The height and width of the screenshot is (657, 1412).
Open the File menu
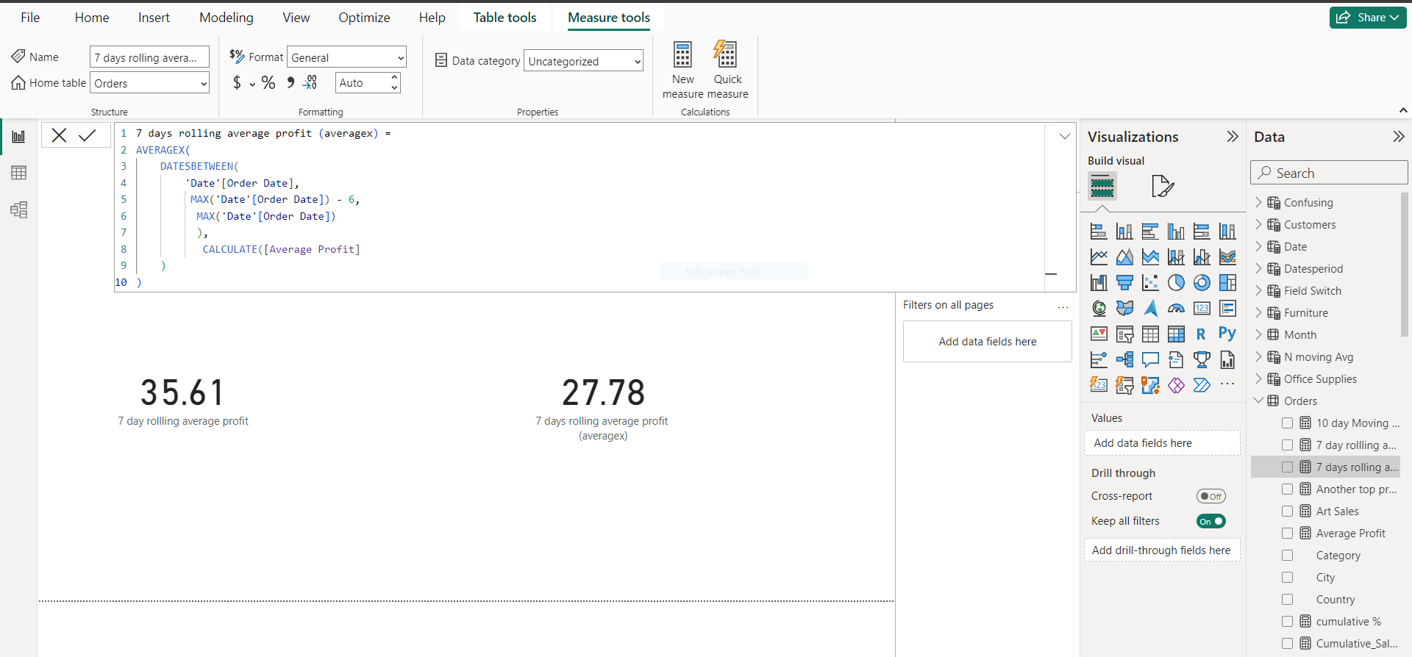30,18
